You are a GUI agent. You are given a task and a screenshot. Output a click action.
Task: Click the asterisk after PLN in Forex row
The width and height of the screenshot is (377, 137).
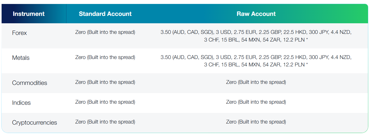point(307,40)
